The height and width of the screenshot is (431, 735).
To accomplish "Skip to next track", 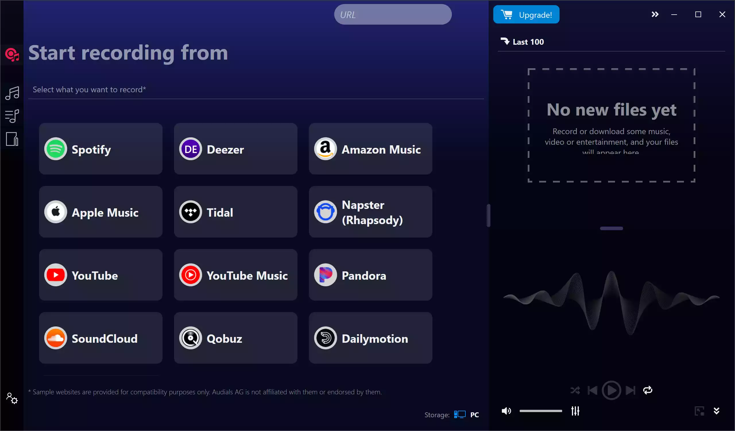I will coord(630,390).
